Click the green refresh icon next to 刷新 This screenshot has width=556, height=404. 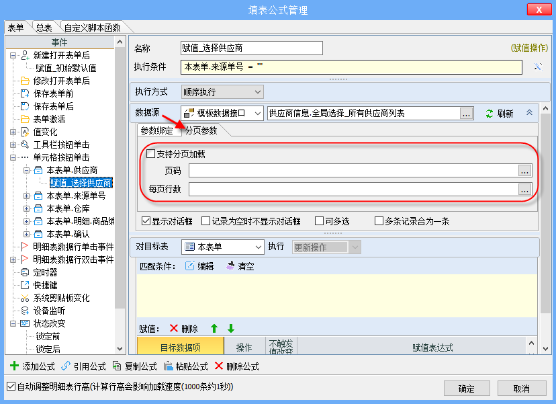490,113
